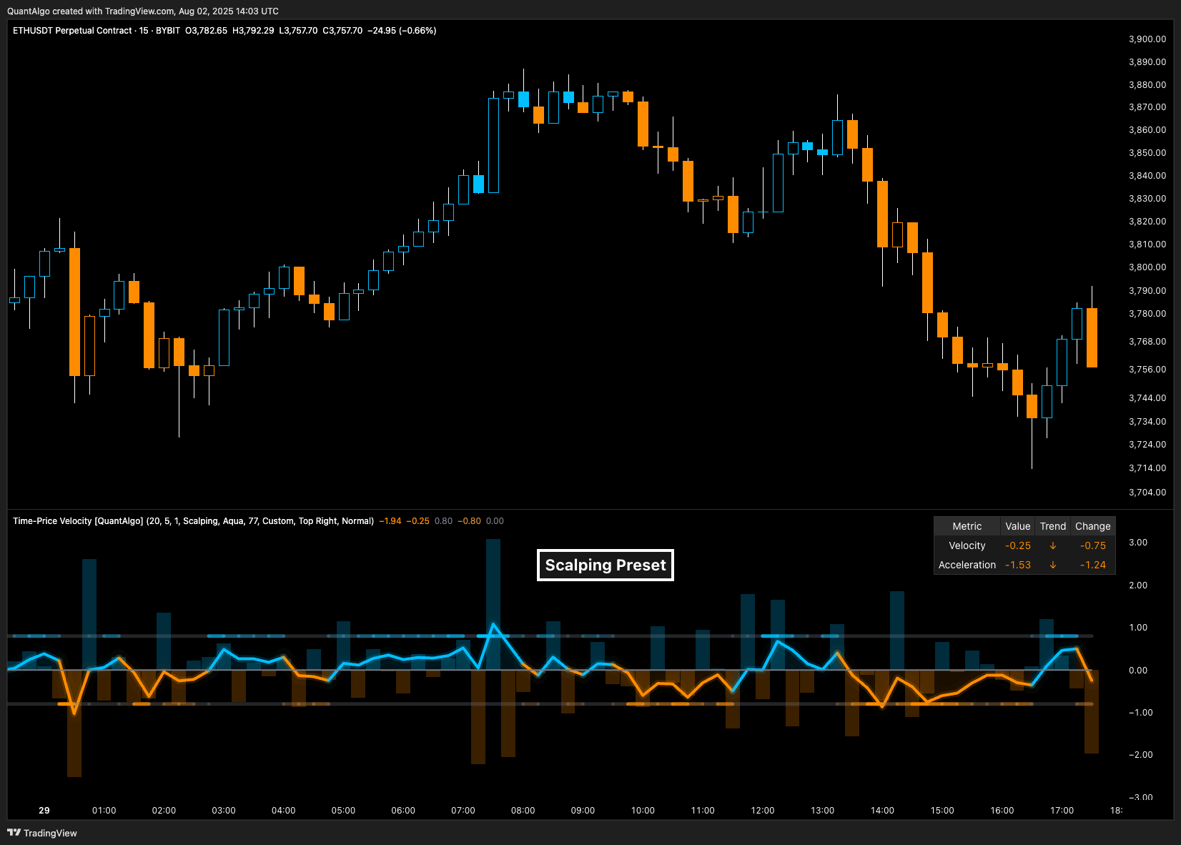Click the 08:00 time axis label

pos(523,811)
